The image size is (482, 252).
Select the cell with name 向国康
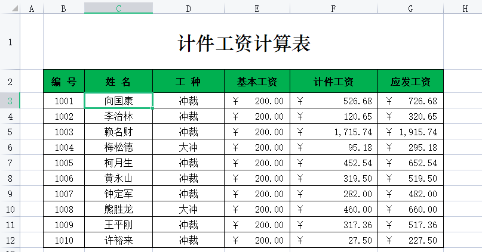118,101
